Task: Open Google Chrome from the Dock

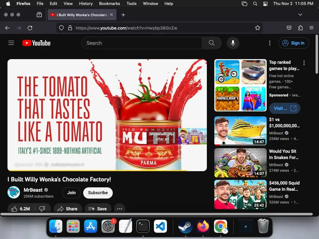Action: tap(220, 226)
